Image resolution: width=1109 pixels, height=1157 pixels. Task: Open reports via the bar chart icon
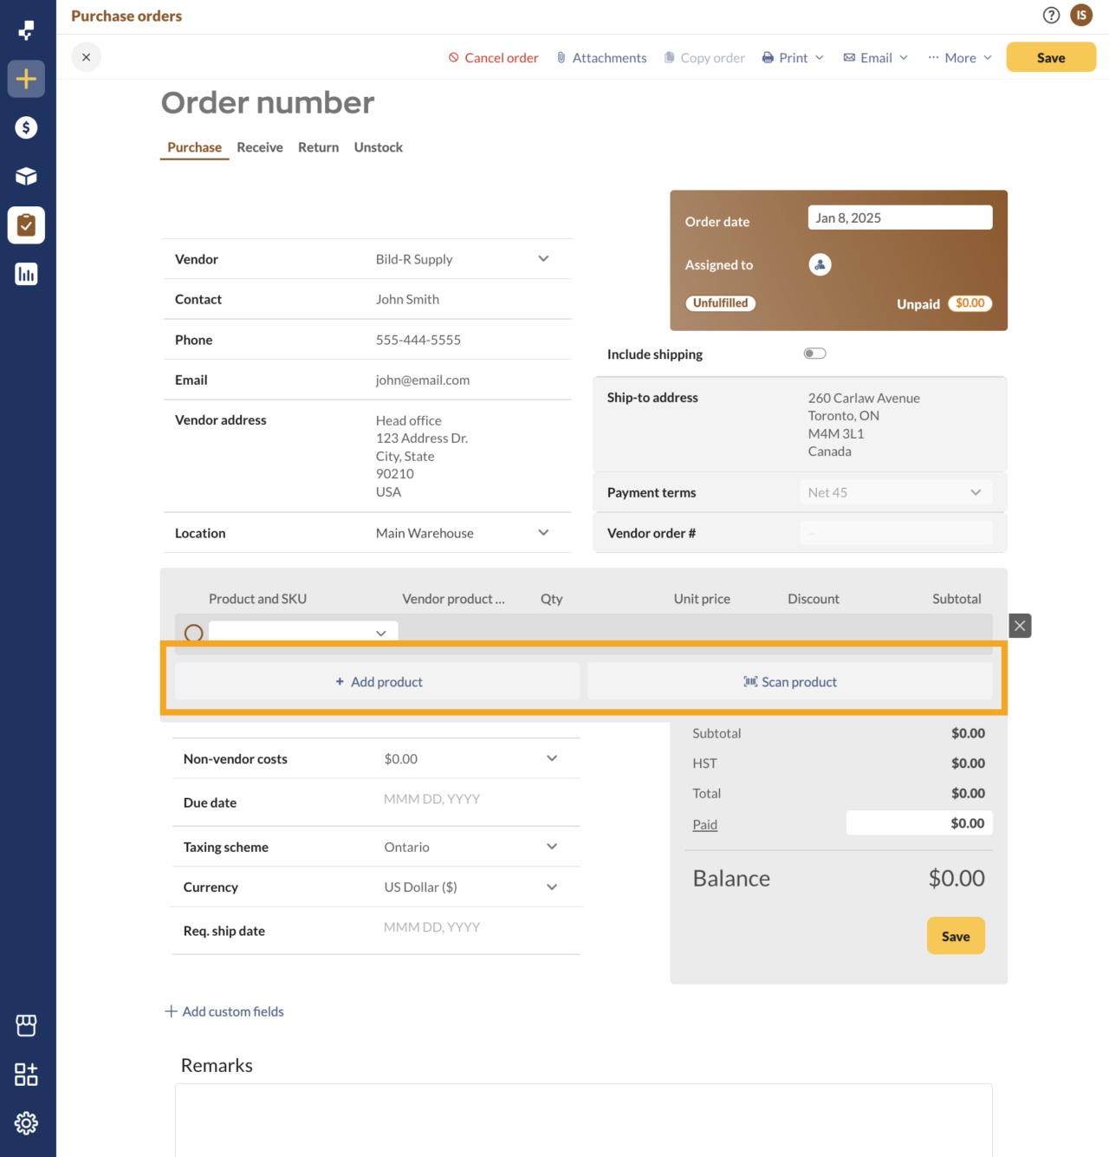pyautogui.click(x=26, y=273)
